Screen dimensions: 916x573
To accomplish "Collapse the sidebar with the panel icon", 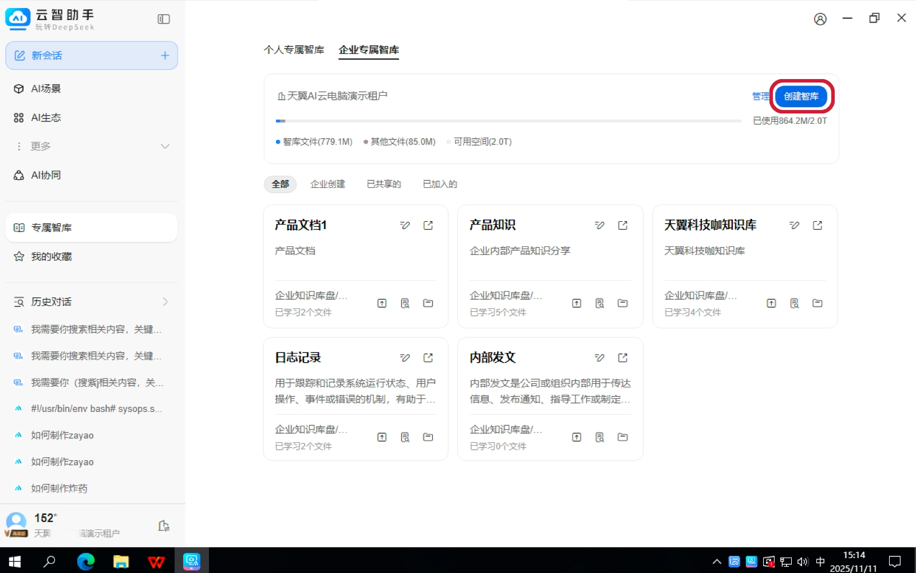I will (164, 19).
